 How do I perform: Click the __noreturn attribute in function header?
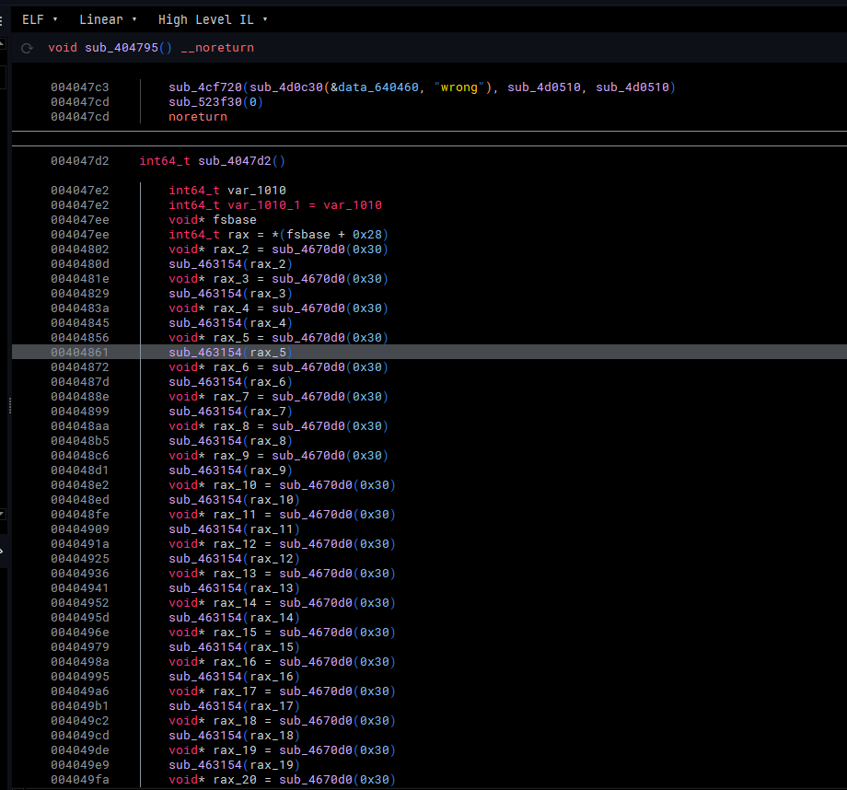[x=219, y=48]
